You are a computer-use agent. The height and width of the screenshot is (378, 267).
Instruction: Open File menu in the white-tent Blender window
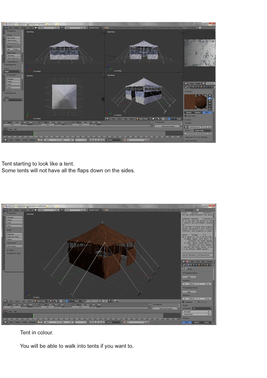click(x=10, y=28)
